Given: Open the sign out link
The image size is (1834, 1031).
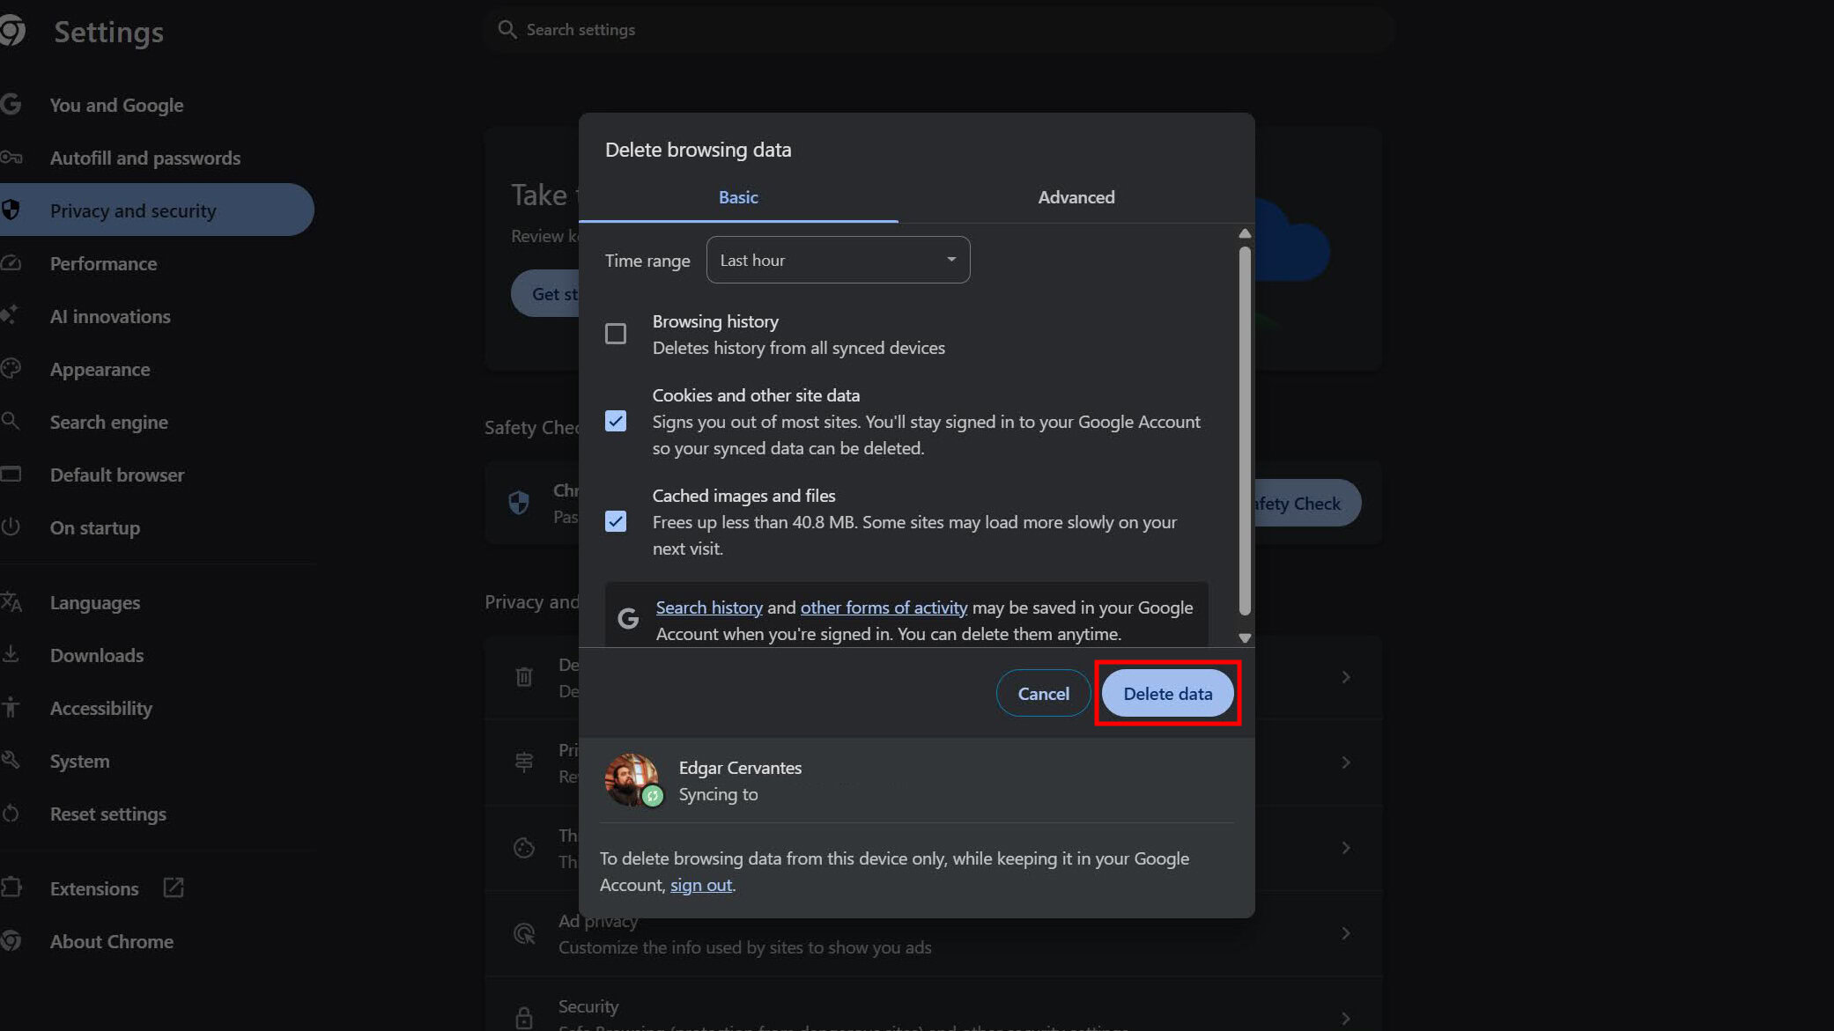Looking at the screenshot, I should pos(700,885).
